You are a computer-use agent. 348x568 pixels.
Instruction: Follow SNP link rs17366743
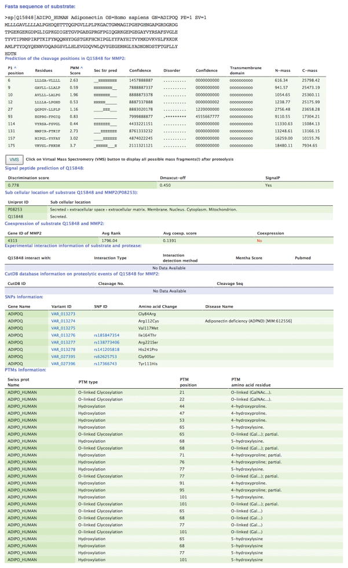coord(105,364)
